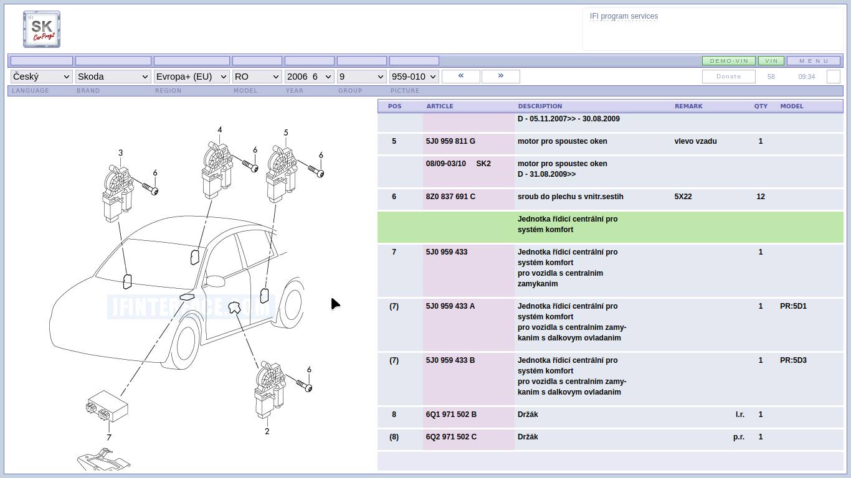This screenshot has width=851, height=478.
Task: Click the filter field above Region
Action: click(192, 61)
